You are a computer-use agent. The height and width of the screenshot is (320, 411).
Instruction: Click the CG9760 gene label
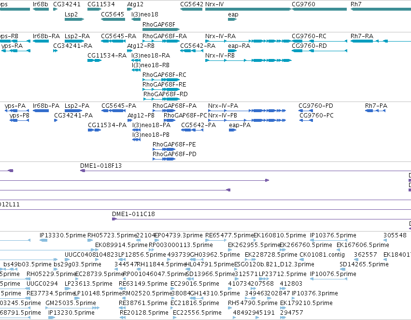303,4
